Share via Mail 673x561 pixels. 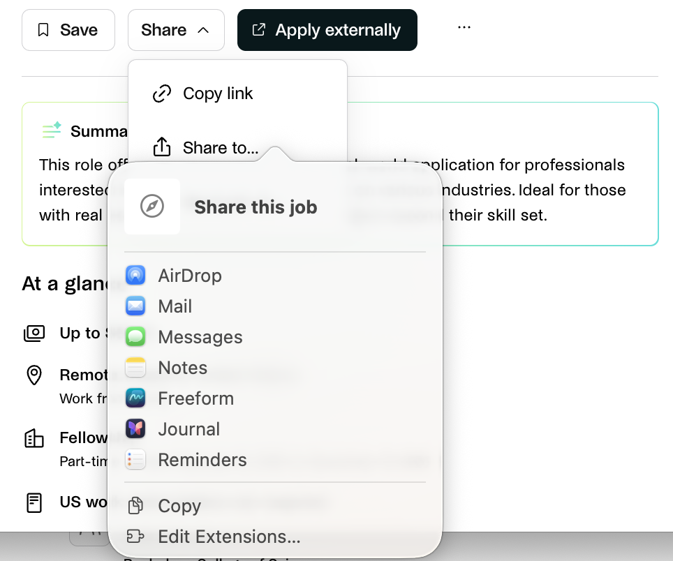pos(274,306)
